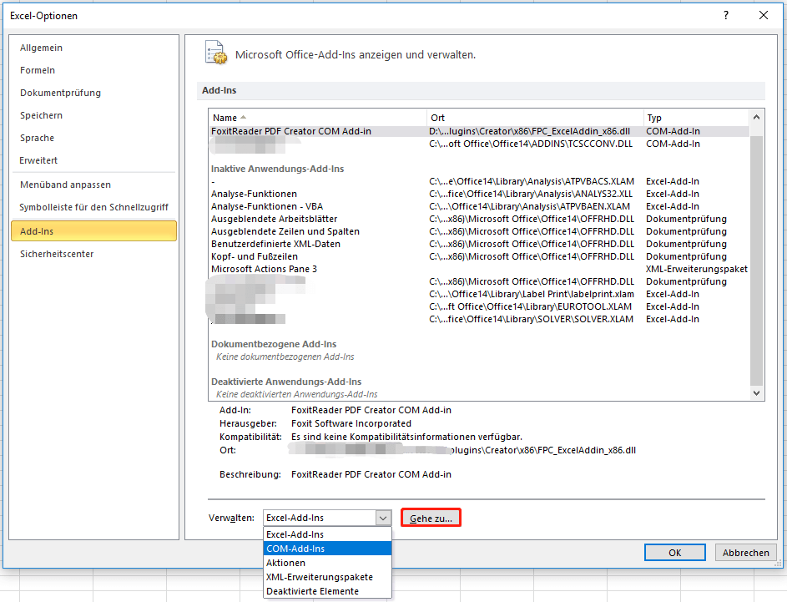Click the Abbrechen button
787x602 pixels.
click(745, 553)
